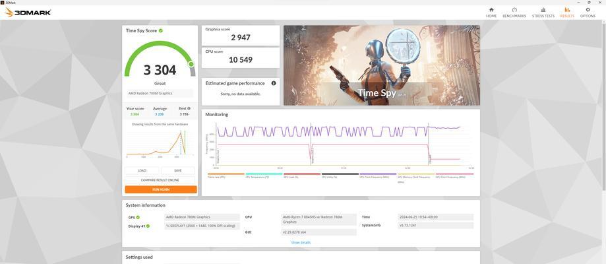Click the GPU field AMD Radeon 780M Graphics
606x264 pixels.
tap(202, 217)
